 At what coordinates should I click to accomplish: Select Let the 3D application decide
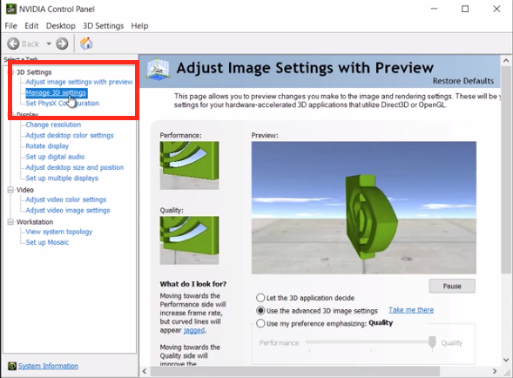point(260,298)
